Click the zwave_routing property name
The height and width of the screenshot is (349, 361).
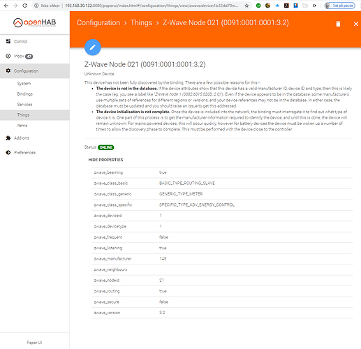[x=107, y=291]
